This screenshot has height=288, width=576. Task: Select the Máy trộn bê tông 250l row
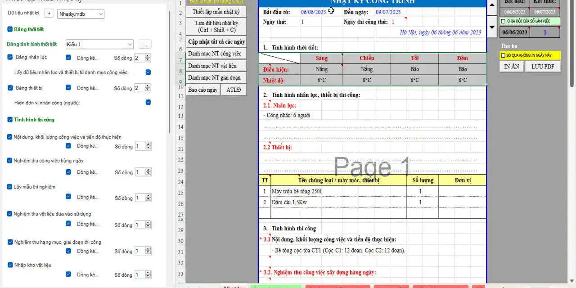coord(372,191)
